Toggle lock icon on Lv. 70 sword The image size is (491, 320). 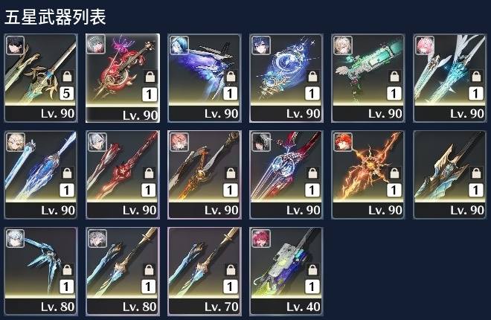tap(231, 269)
